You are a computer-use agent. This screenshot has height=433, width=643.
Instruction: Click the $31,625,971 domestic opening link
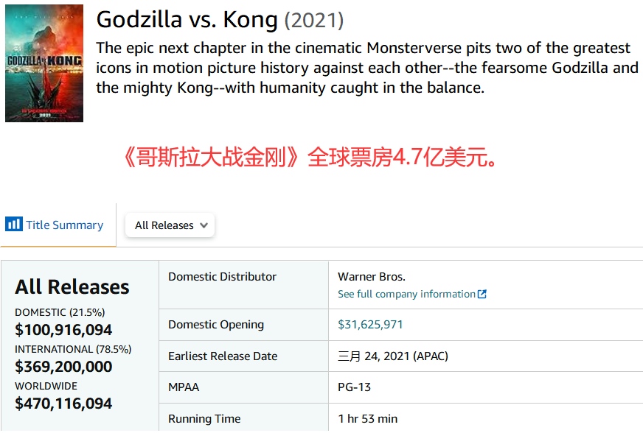(x=370, y=325)
